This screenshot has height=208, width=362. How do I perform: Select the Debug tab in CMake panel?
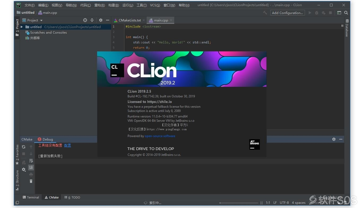[45, 139]
